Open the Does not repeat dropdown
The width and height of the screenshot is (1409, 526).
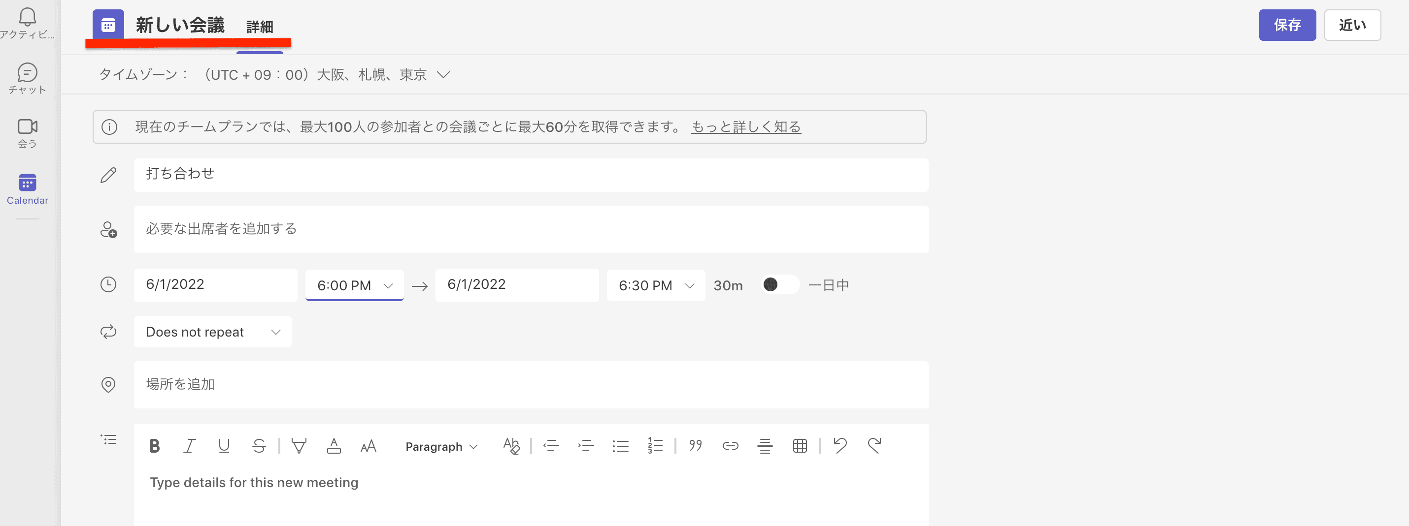pos(212,332)
